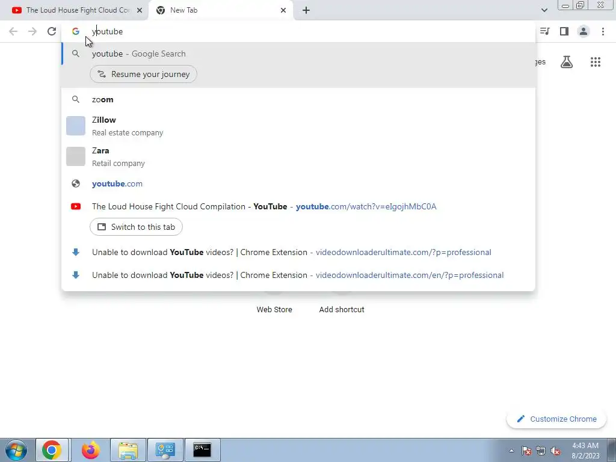Image resolution: width=616 pixels, height=462 pixels.
Task: Click the forward navigation arrow
Action: click(x=32, y=31)
